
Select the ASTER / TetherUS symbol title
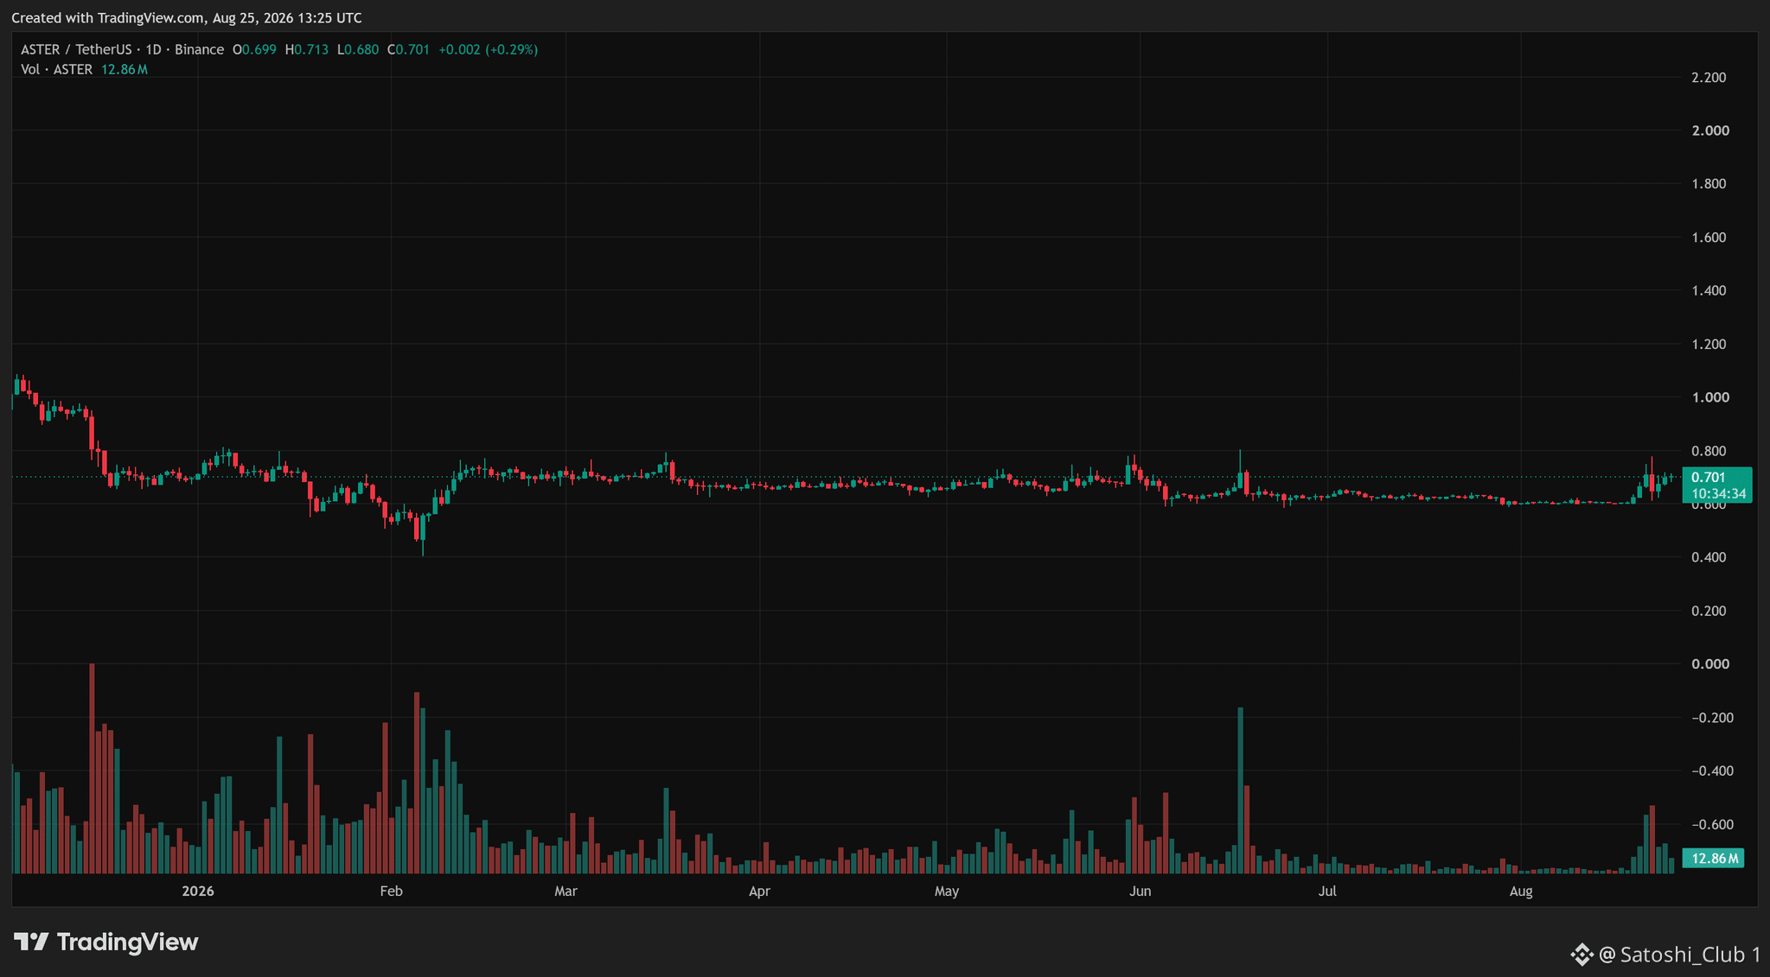click(x=76, y=50)
